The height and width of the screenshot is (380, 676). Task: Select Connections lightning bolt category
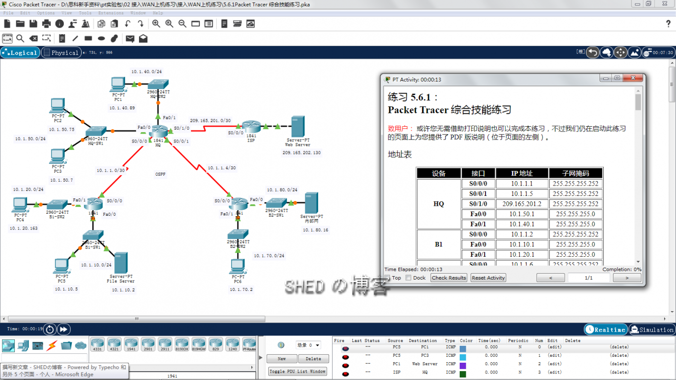(x=52, y=345)
